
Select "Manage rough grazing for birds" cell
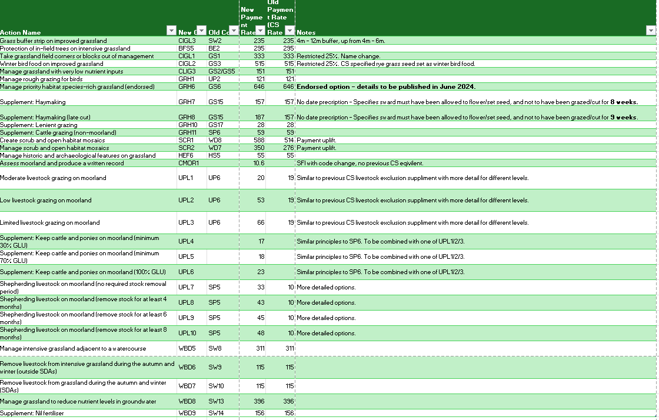click(x=88, y=79)
